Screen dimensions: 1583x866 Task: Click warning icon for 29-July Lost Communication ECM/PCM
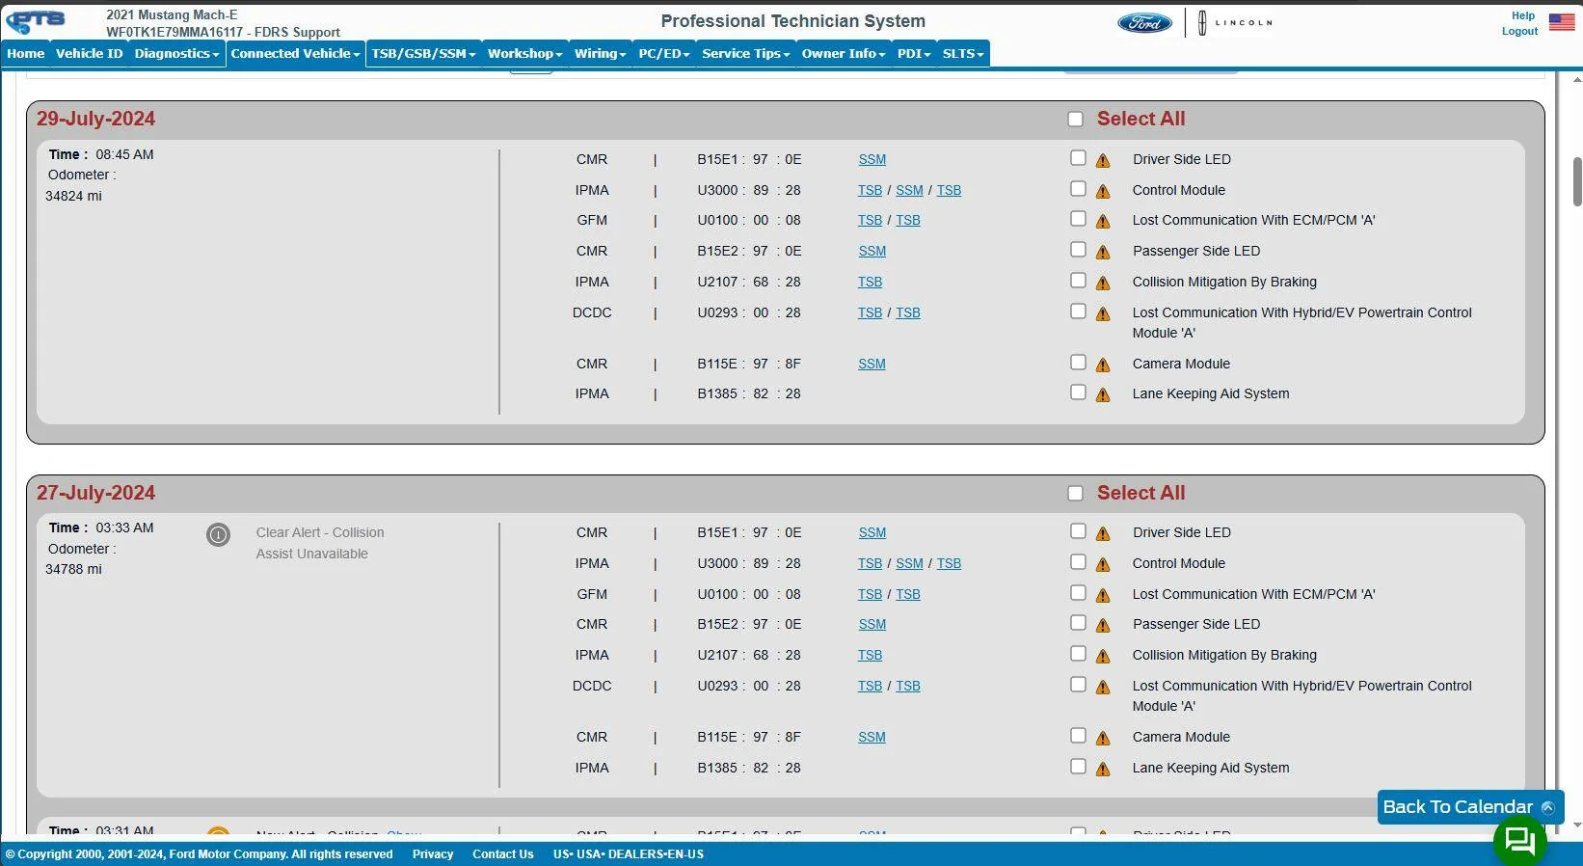(x=1103, y=221)
